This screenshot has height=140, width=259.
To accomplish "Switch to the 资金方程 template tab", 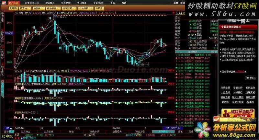I will (140, 132).
